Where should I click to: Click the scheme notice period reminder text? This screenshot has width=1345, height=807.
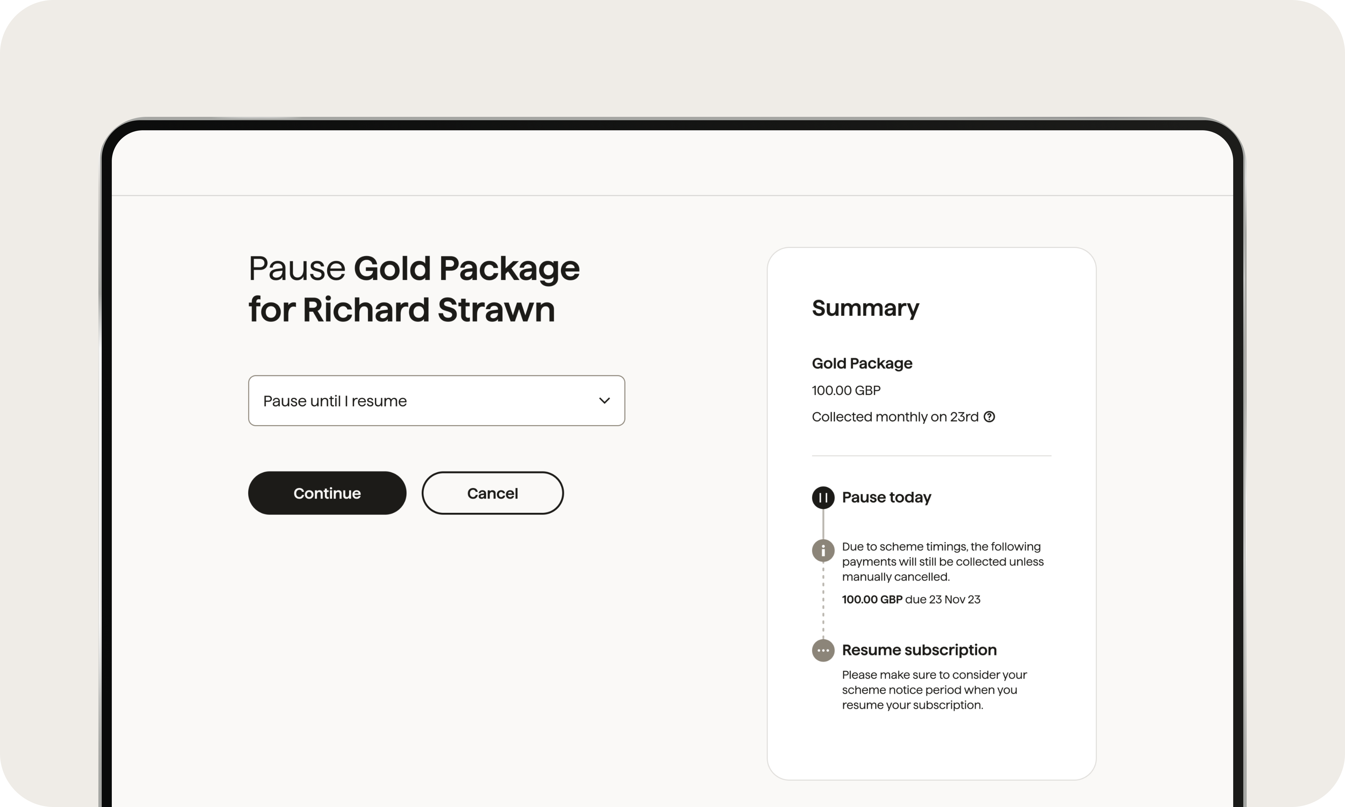pos(934,690)
